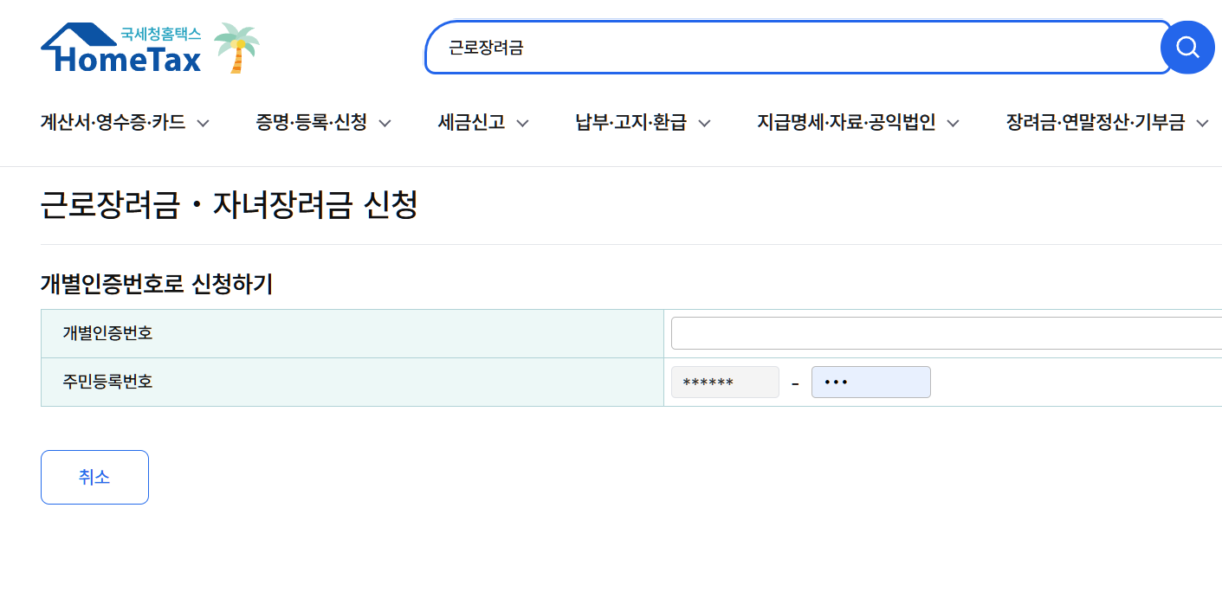Image resolution: width=1222 pixels, height=598 pixels.
Task: Select the 지급명세·자료·공익법인 menu
Action: point(849,123)
